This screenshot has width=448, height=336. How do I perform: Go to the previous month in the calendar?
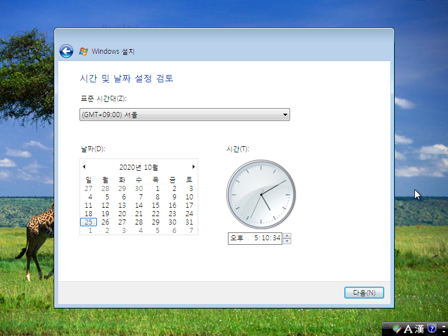pos(84,166)
